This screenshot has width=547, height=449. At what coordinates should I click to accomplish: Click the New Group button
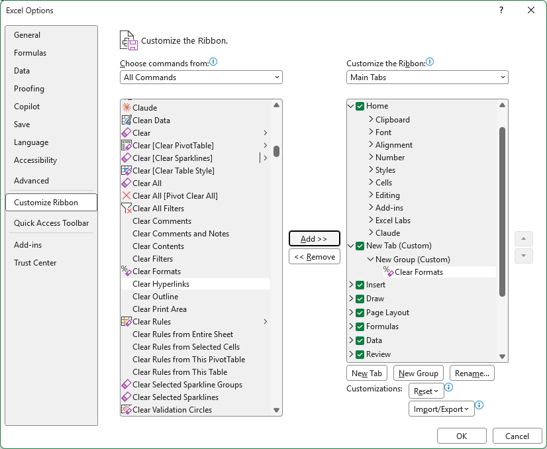[418, 374]
